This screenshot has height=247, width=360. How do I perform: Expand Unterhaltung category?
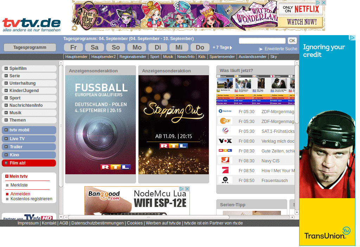(x=6, y=83)
